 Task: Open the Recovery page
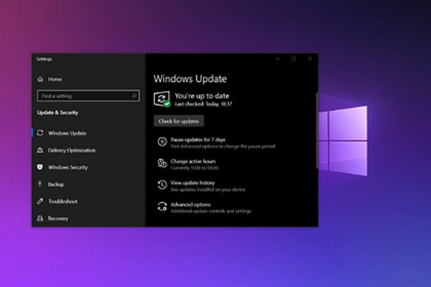58,218
